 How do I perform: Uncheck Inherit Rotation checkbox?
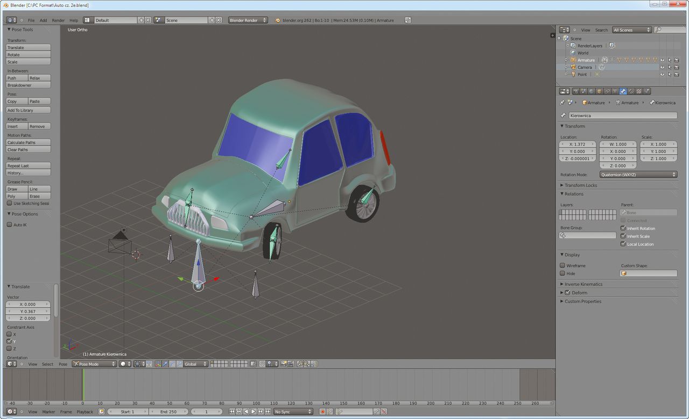(x=623, y=228)
